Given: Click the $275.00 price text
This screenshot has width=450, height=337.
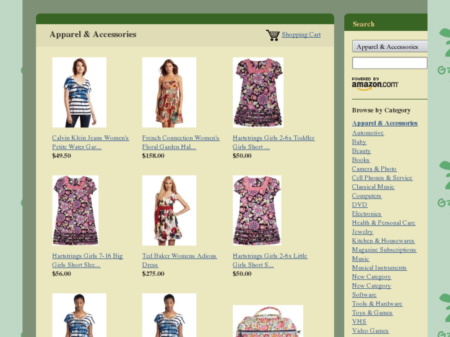Looking at the screenshot, I should 154,273.
